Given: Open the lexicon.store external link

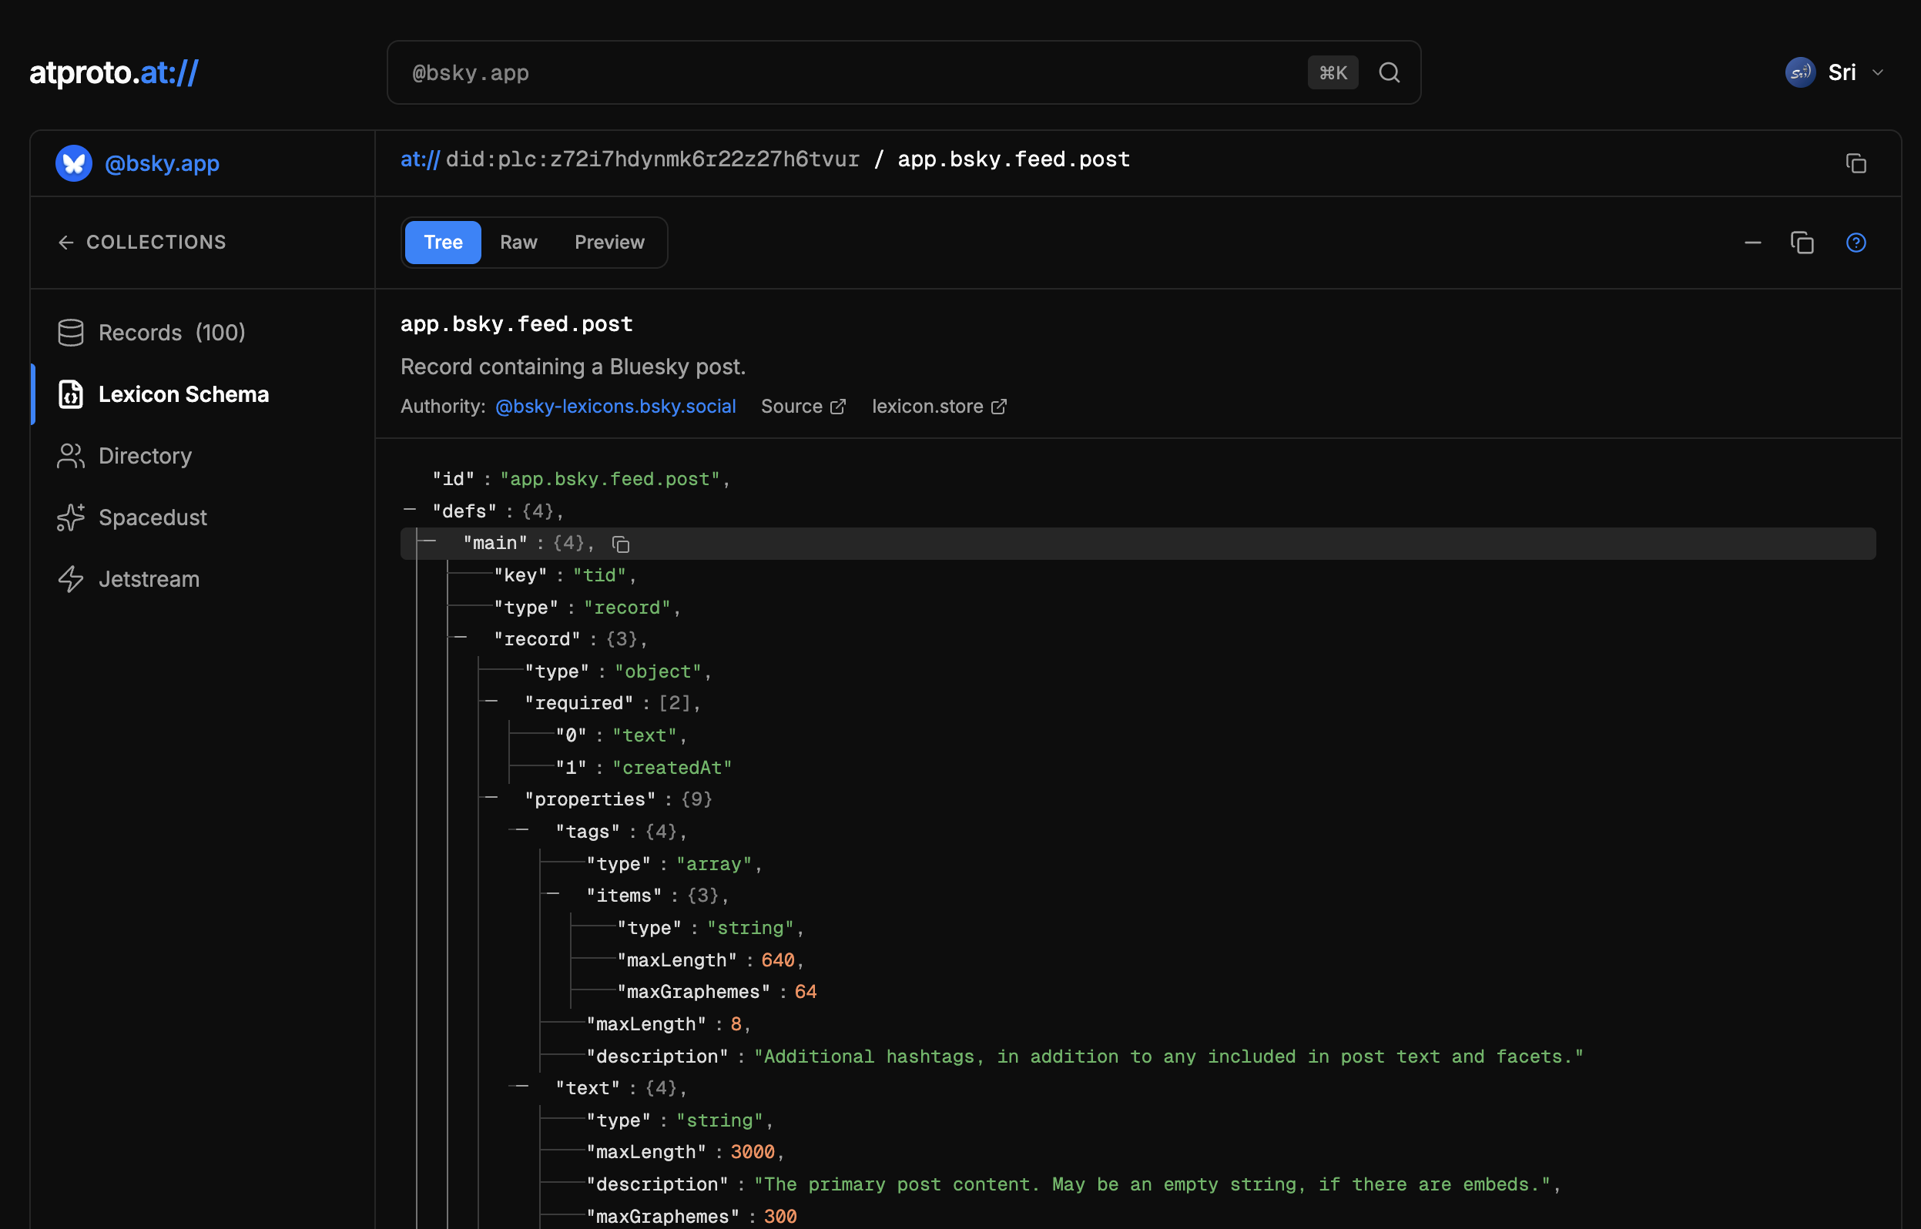Looking at the screenshot, I should pos(939,407).
